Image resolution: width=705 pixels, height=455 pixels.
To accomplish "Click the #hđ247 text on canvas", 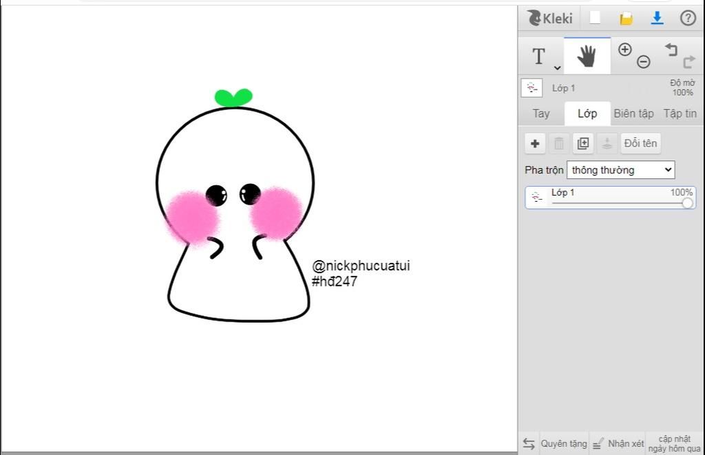I will click(x=335, y=282).
